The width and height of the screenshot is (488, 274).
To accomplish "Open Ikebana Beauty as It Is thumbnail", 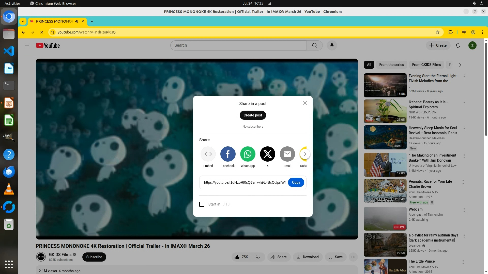I will point(385,111).
